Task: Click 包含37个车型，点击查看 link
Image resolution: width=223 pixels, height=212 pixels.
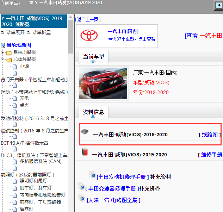Action: pos(131,39)
